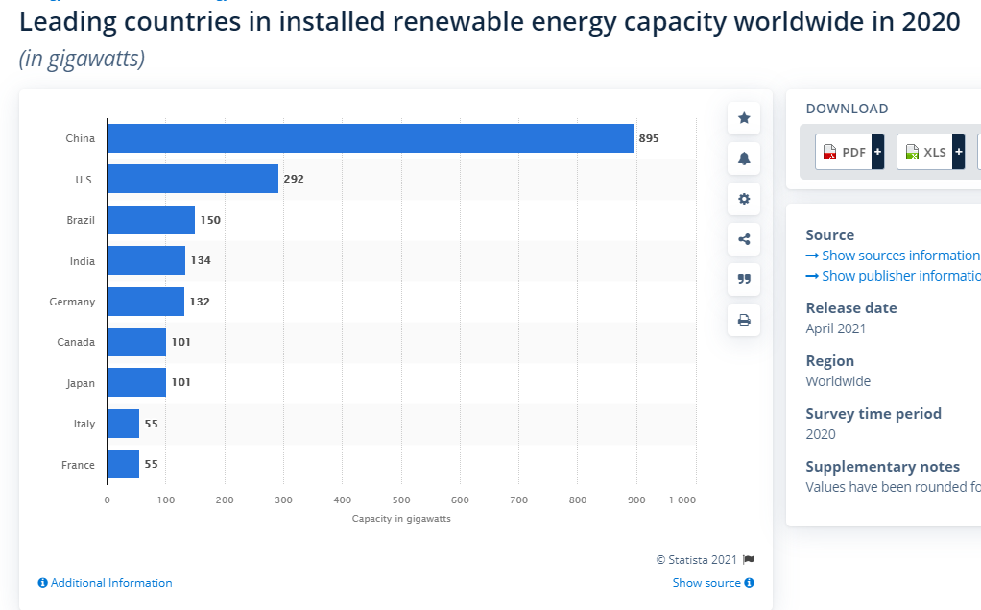Image resolution: width=981 pixels, height=610 pixels.
Task: Download the chart as XLS
Action: coord(925,152)
